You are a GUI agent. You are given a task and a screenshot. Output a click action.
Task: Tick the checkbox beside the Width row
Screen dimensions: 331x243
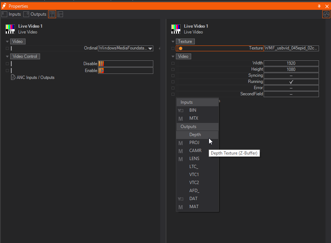173,63
